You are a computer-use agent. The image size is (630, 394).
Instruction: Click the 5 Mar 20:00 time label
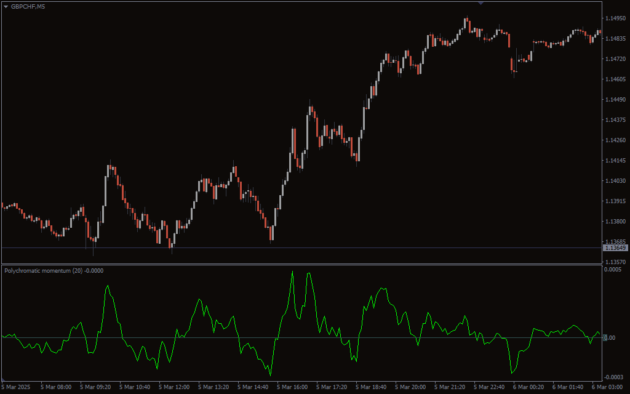pyautogui.click(x=410, y=387)
